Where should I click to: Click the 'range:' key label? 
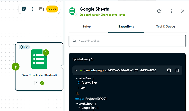(x=79, y=99)
